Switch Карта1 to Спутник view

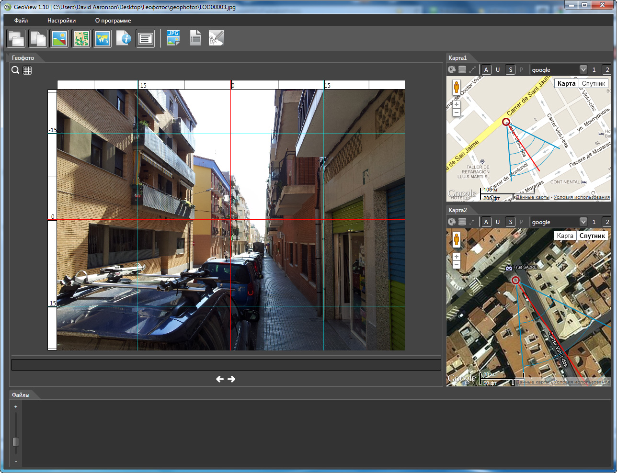pos(594,83)
